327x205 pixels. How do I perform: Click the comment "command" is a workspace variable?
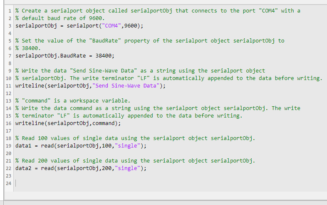click(x=73, y=101)
